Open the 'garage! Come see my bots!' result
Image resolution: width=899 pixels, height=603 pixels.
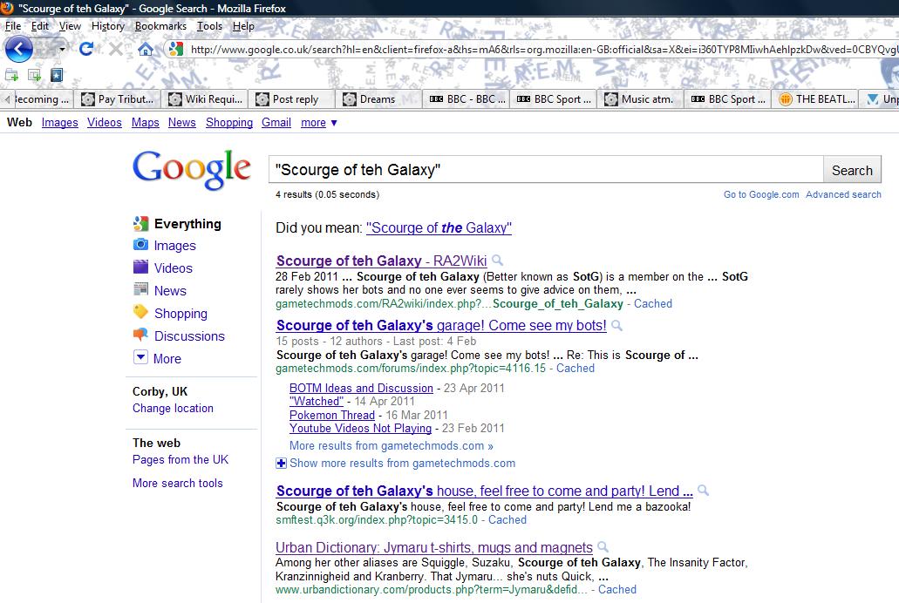pos(441,326)
